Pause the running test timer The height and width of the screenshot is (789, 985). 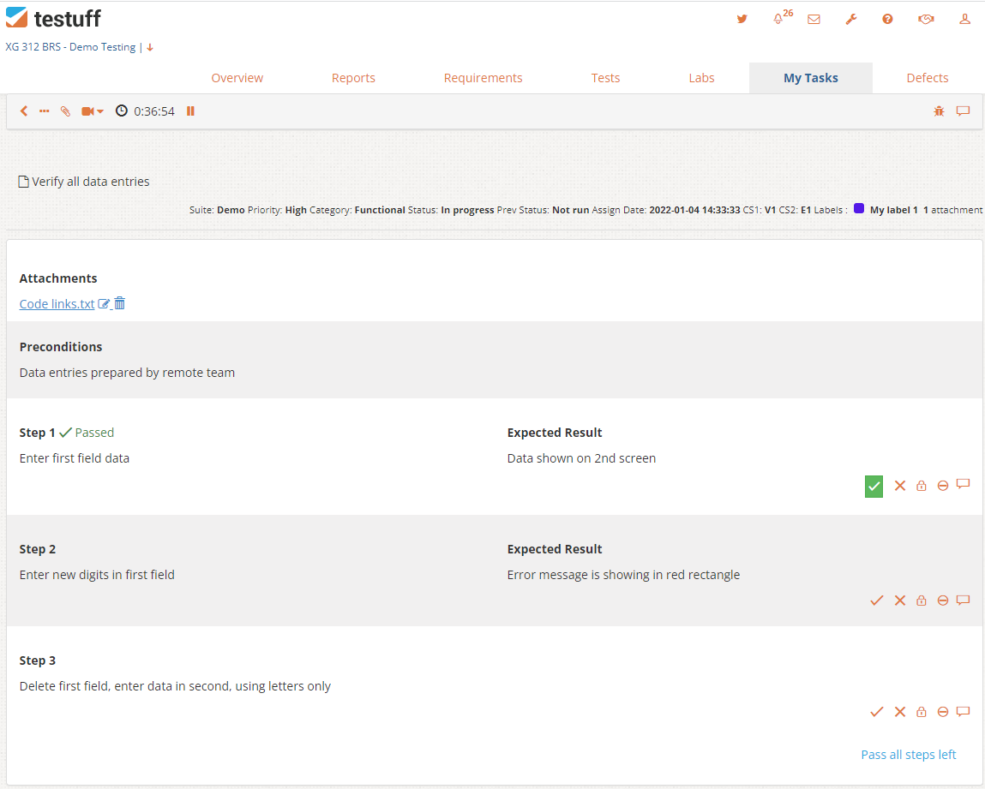tap(190, 111)
